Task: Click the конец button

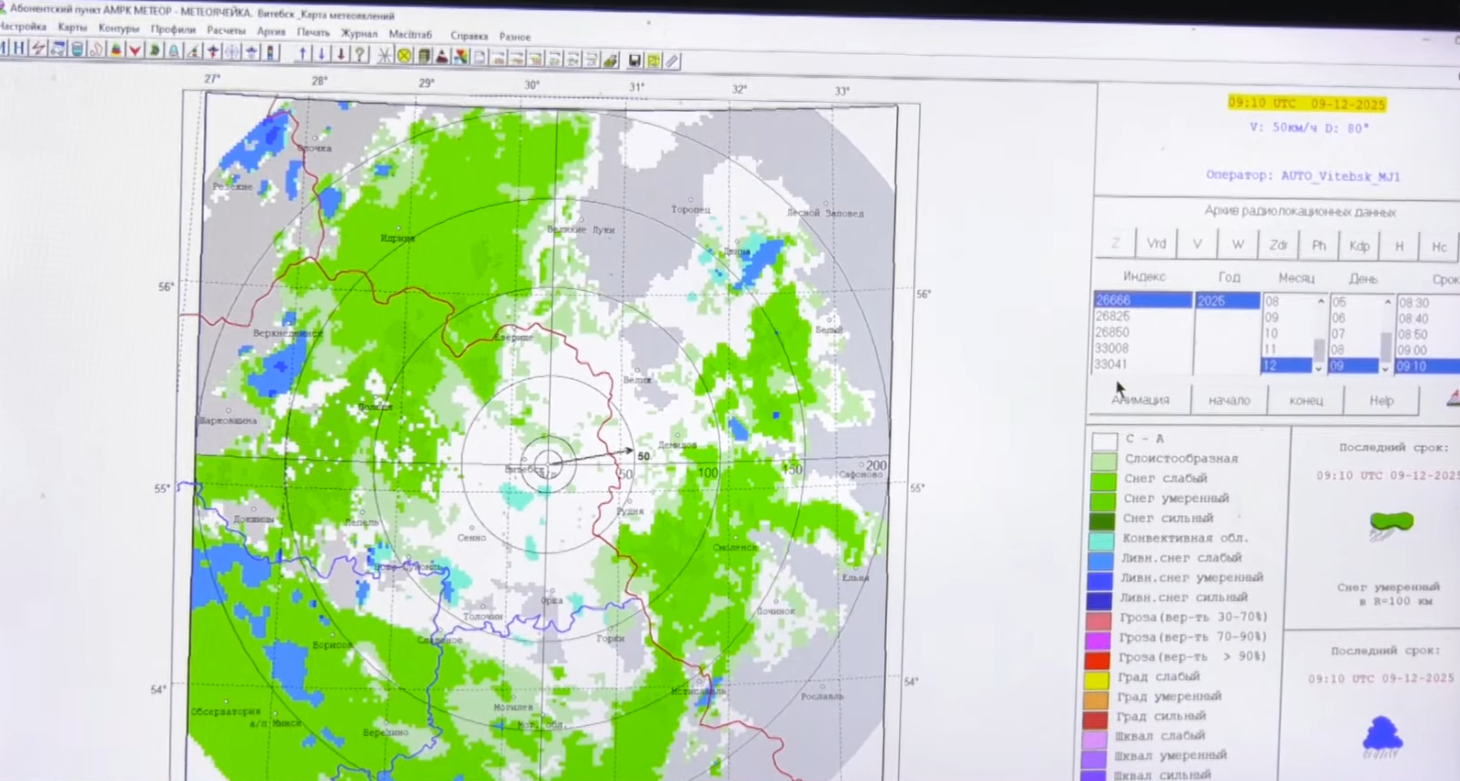Action: coord(1305,400)
